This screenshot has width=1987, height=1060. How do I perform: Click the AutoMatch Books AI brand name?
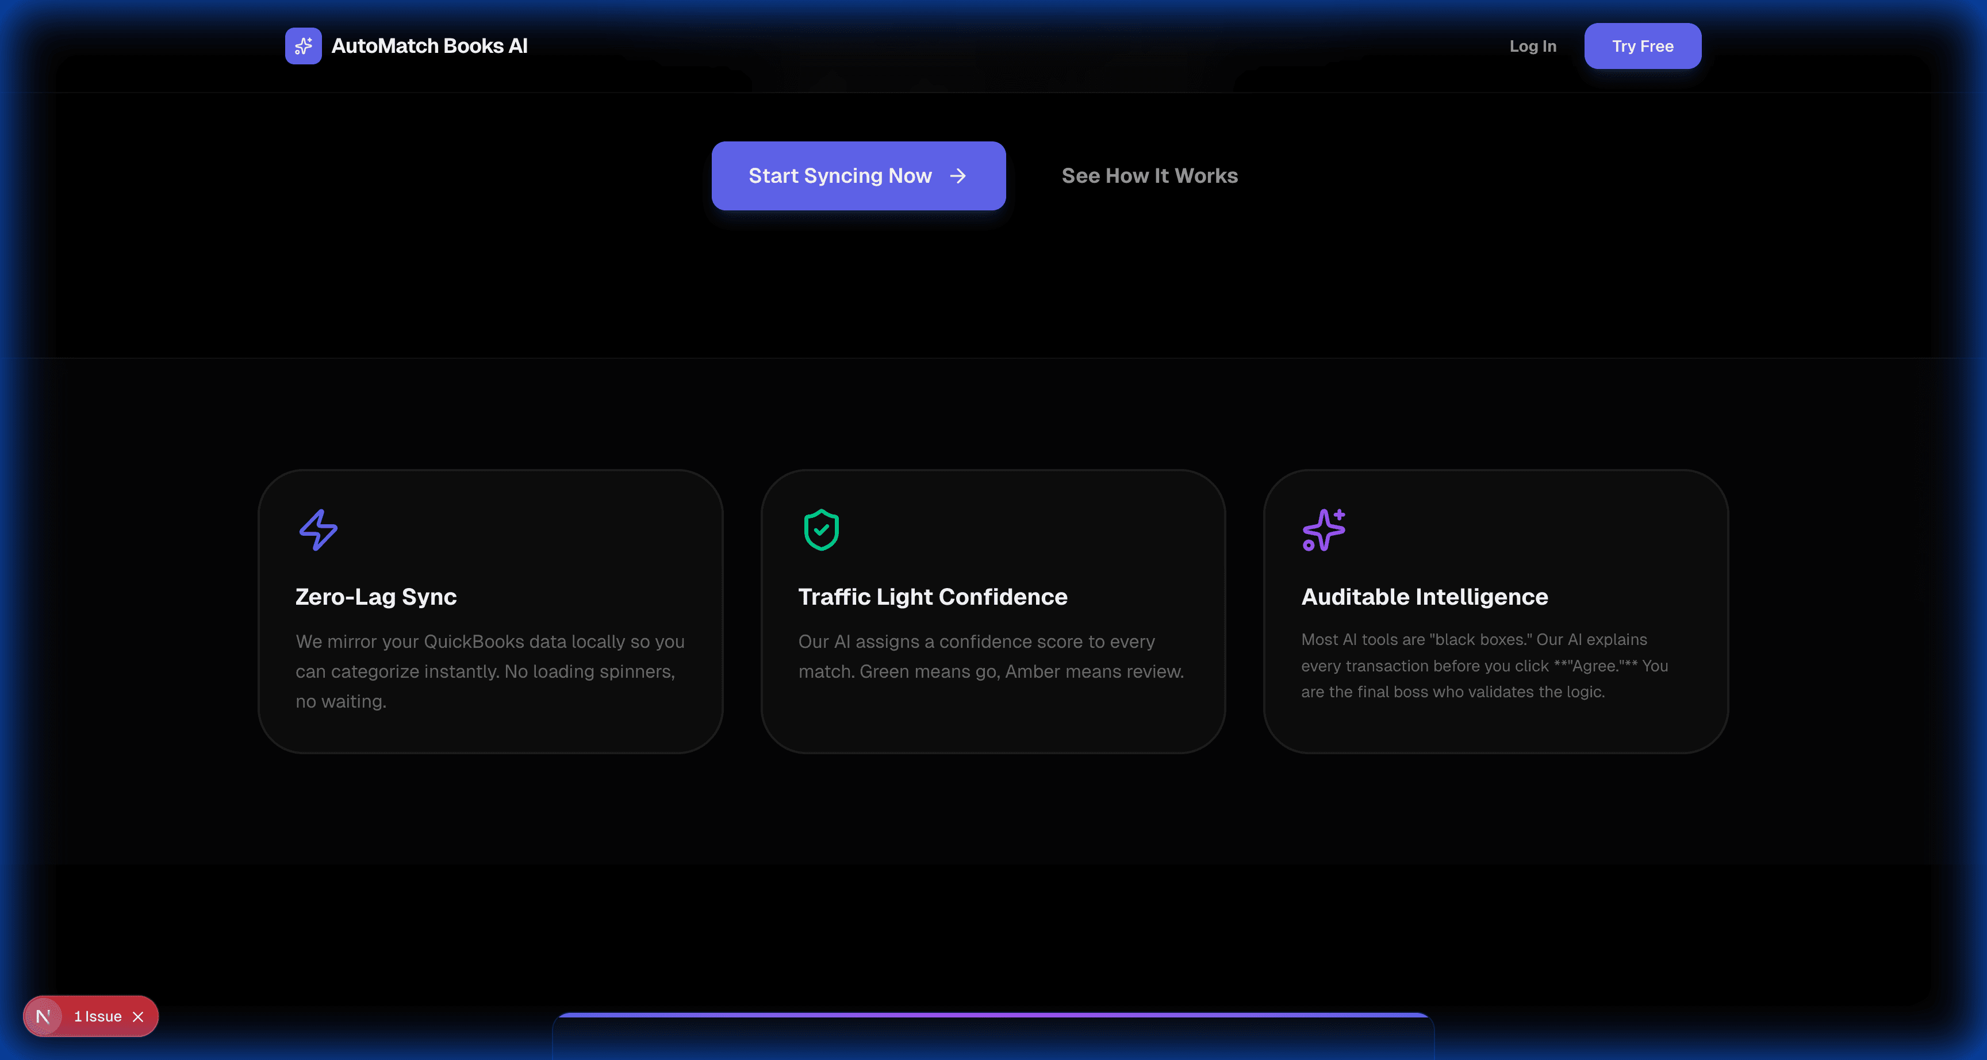click(429, 47)
